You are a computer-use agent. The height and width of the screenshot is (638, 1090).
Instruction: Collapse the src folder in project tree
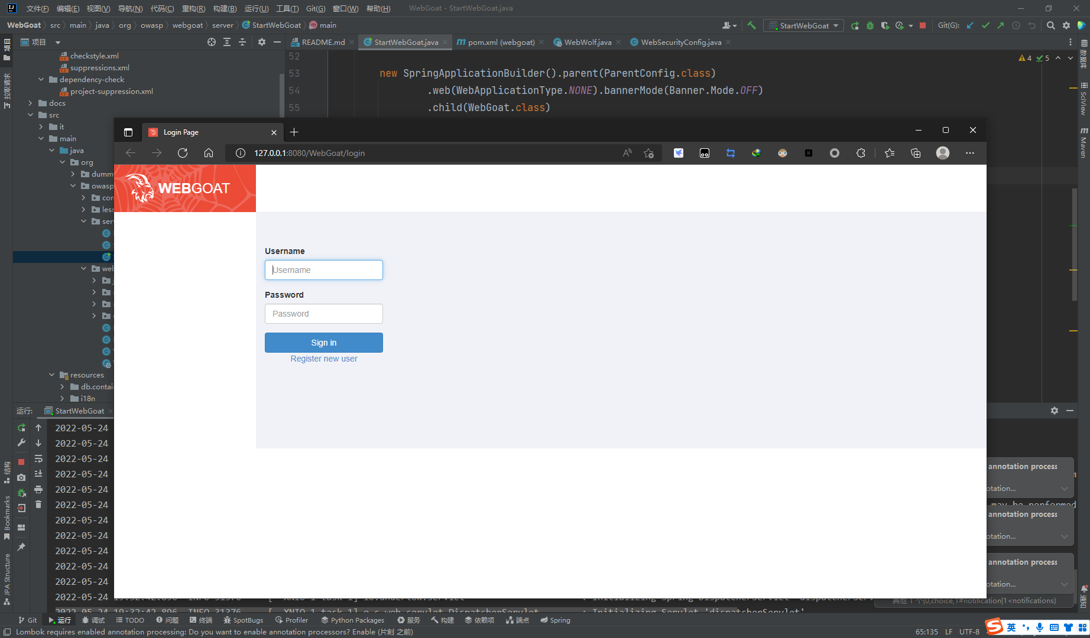30,115
